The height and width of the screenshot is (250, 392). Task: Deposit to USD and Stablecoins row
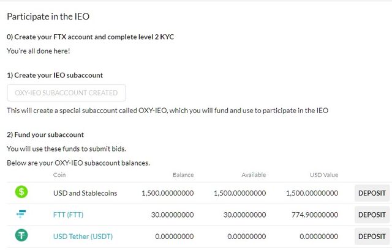pyautogui.click(x=372, y=193)
